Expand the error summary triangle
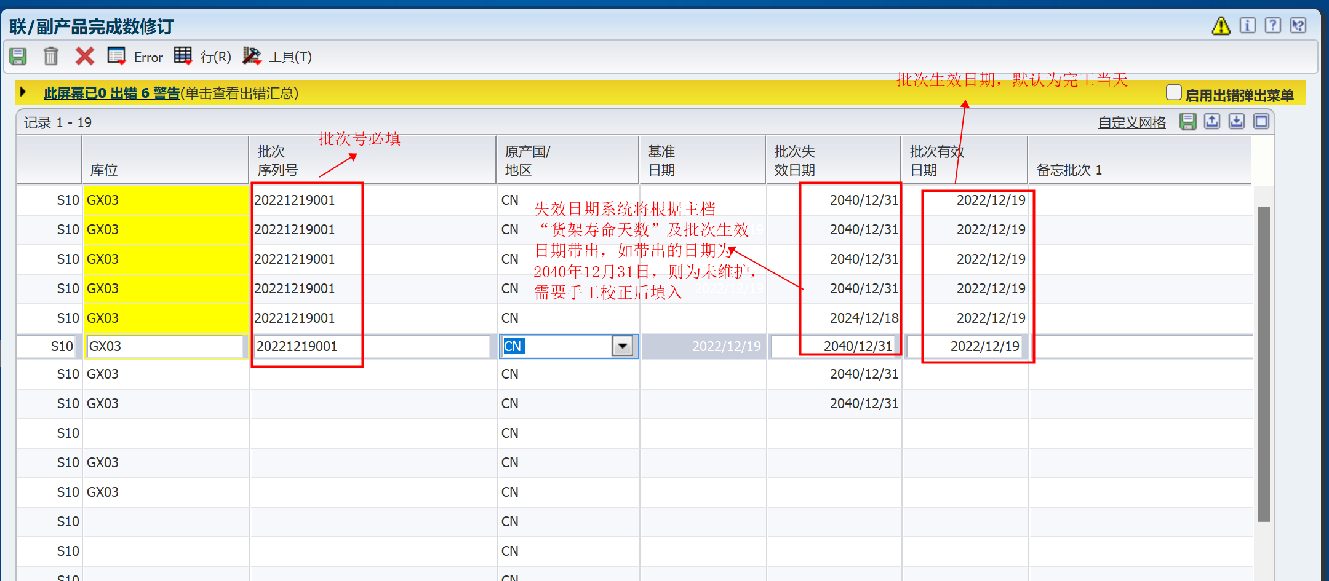1329x581 pixels. 23,92
